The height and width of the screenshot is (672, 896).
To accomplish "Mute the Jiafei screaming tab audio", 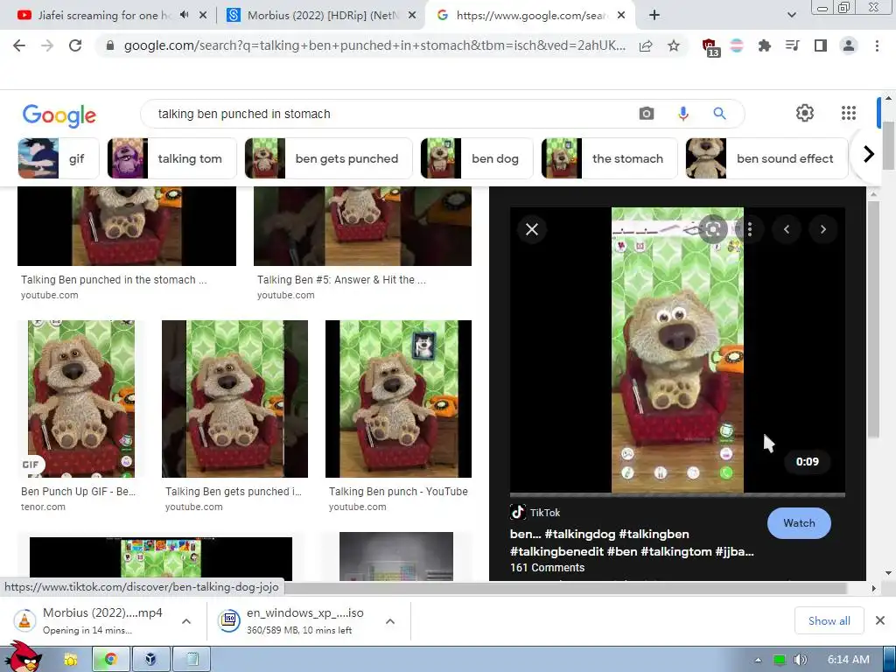I will (x=184, y=15).
